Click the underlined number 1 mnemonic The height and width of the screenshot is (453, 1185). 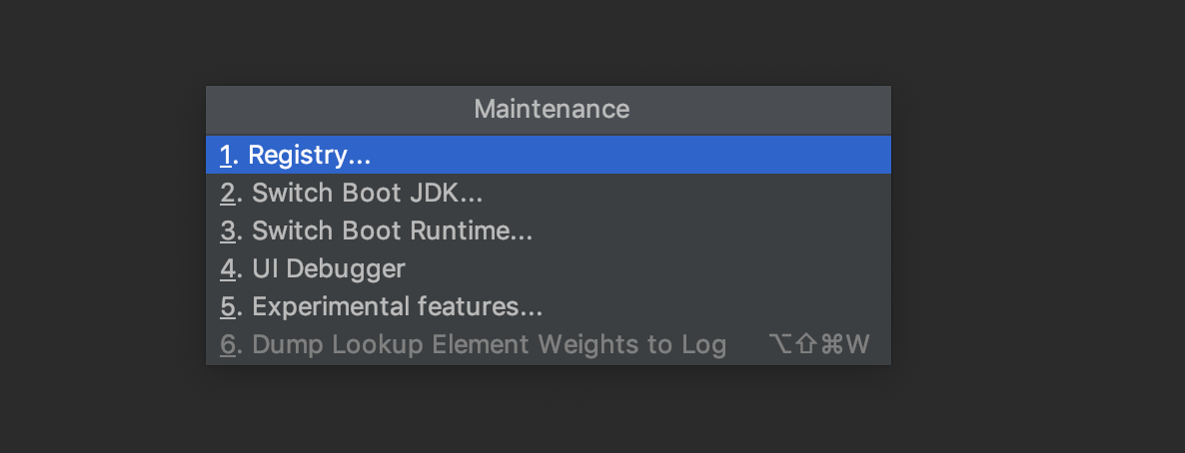coord(227,156)
